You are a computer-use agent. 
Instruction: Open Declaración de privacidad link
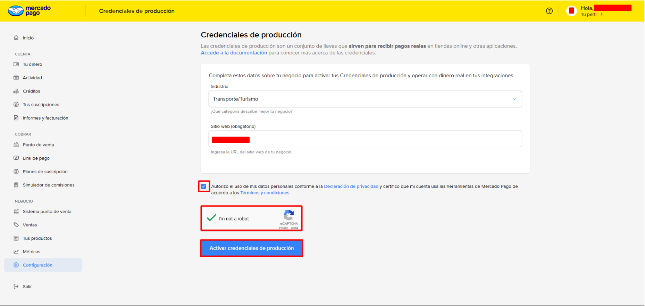(x=351, y=186)
